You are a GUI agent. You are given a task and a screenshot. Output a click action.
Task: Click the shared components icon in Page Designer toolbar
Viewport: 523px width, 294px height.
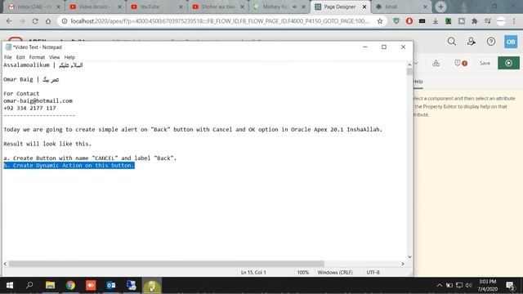tap(436, 63)
